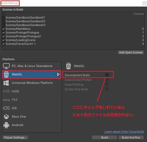
Task: Select the Scenes/Cave/Cave1-1 scene name
Action: [21, 44]
